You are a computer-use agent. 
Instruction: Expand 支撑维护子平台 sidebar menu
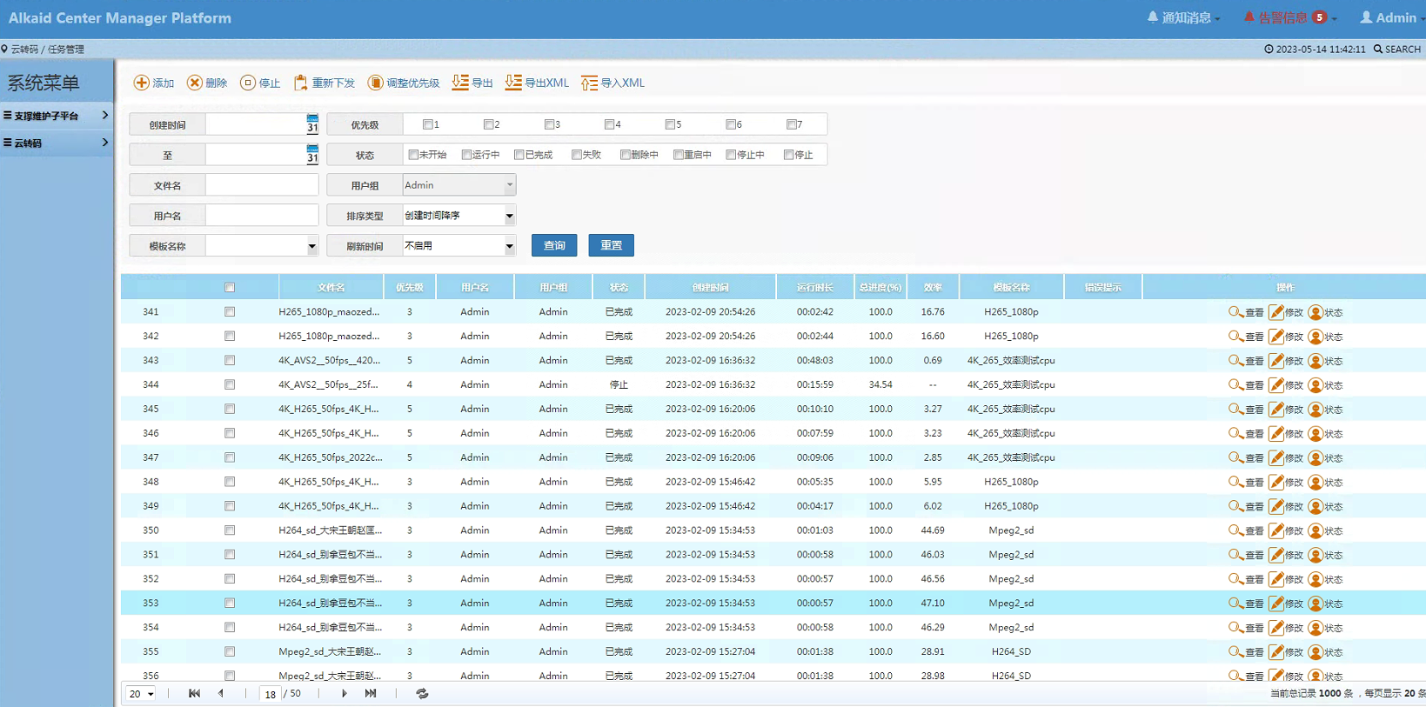pyautogui.click(x=57, y=115)
